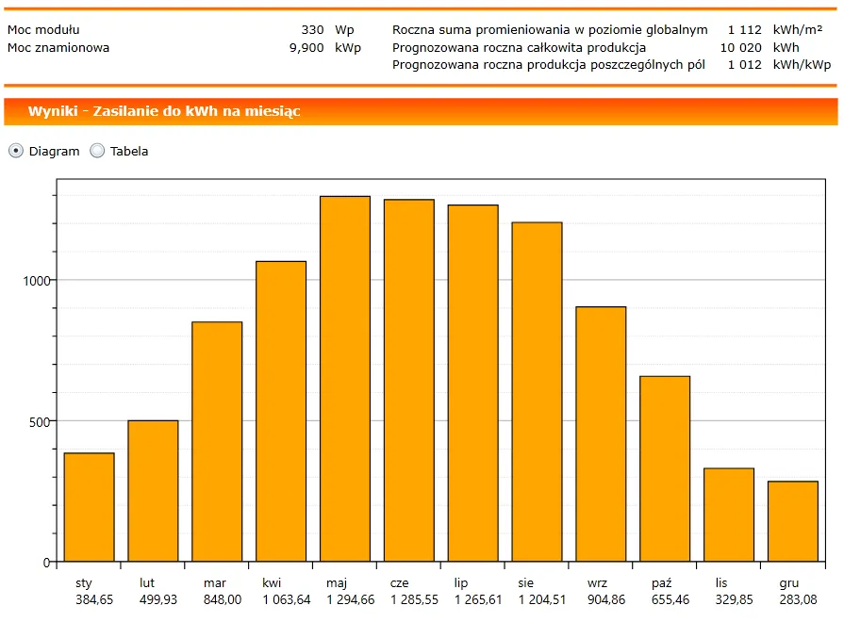
Task: Select the Tabela radio button
Action: (95, 151)
